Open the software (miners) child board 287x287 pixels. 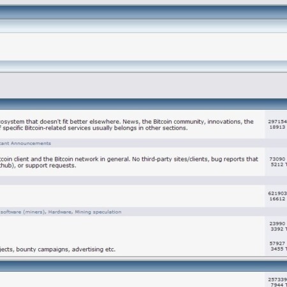click(23, 212)
